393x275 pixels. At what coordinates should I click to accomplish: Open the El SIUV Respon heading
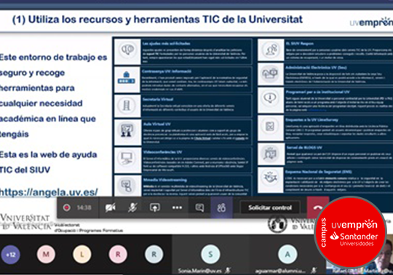click(300, 44)
